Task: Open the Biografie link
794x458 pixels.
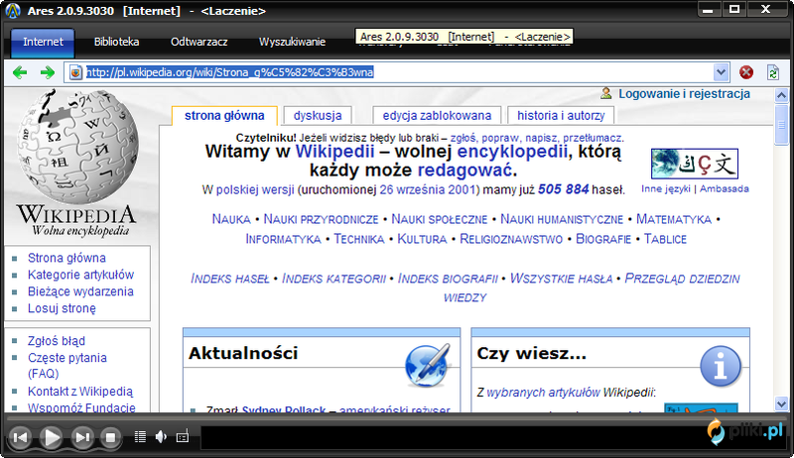Action: 603,239
